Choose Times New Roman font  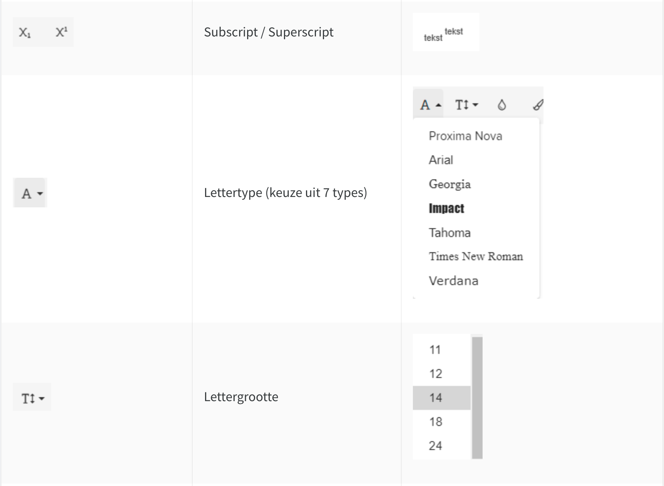476,257
